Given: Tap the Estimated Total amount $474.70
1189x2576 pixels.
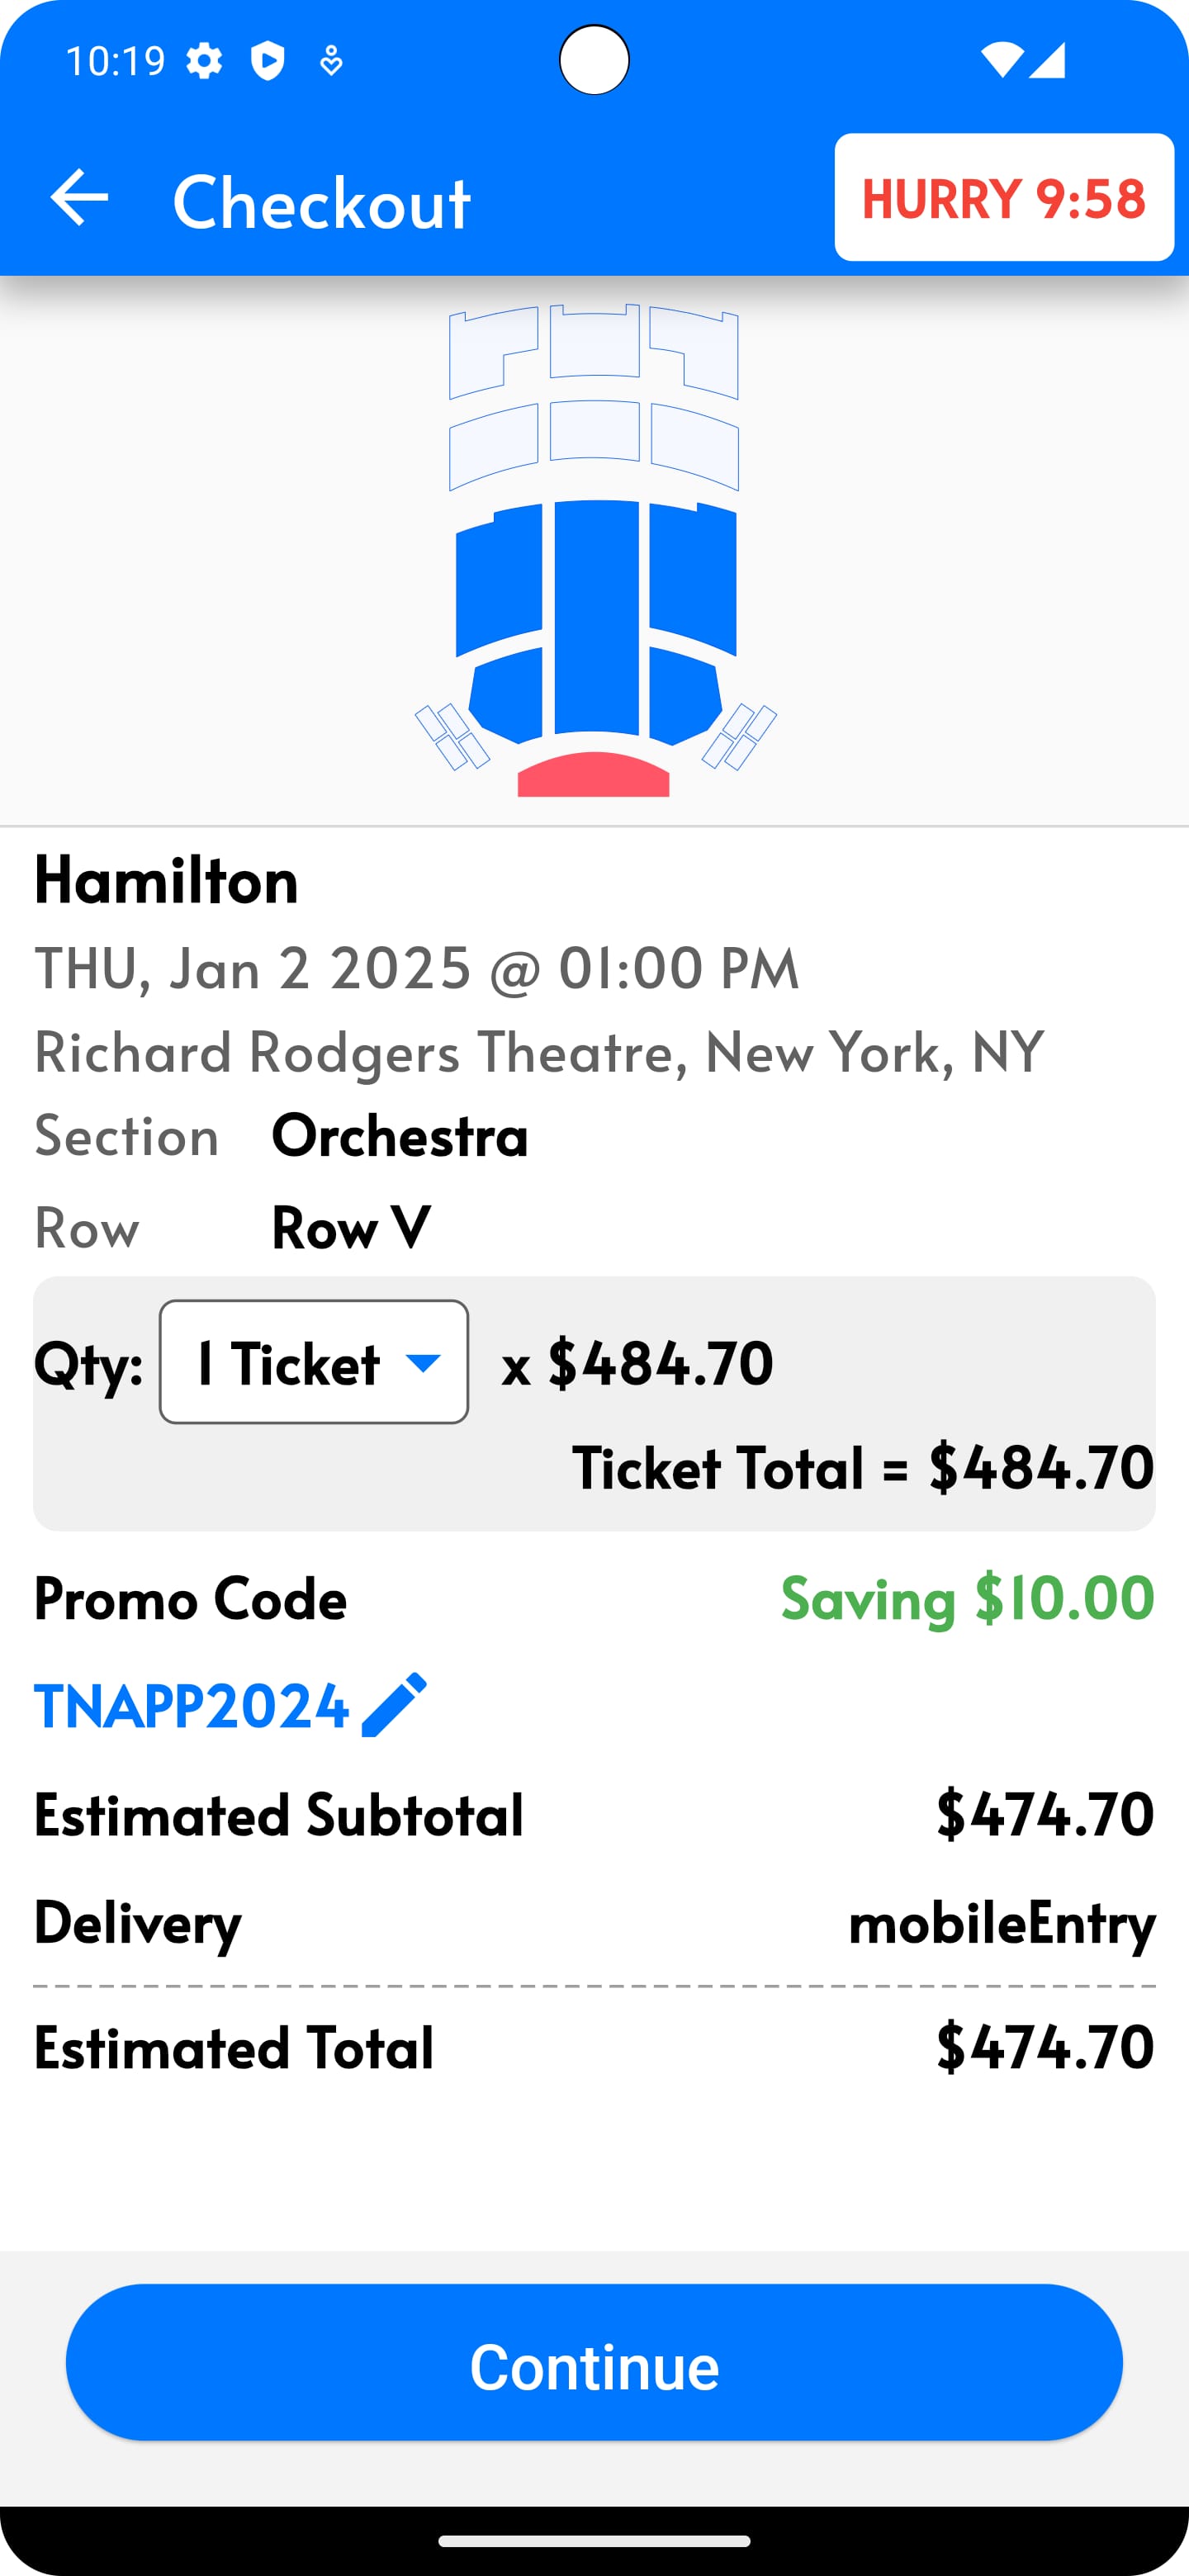Looking at the screenshot, I should point(1045,2046).
